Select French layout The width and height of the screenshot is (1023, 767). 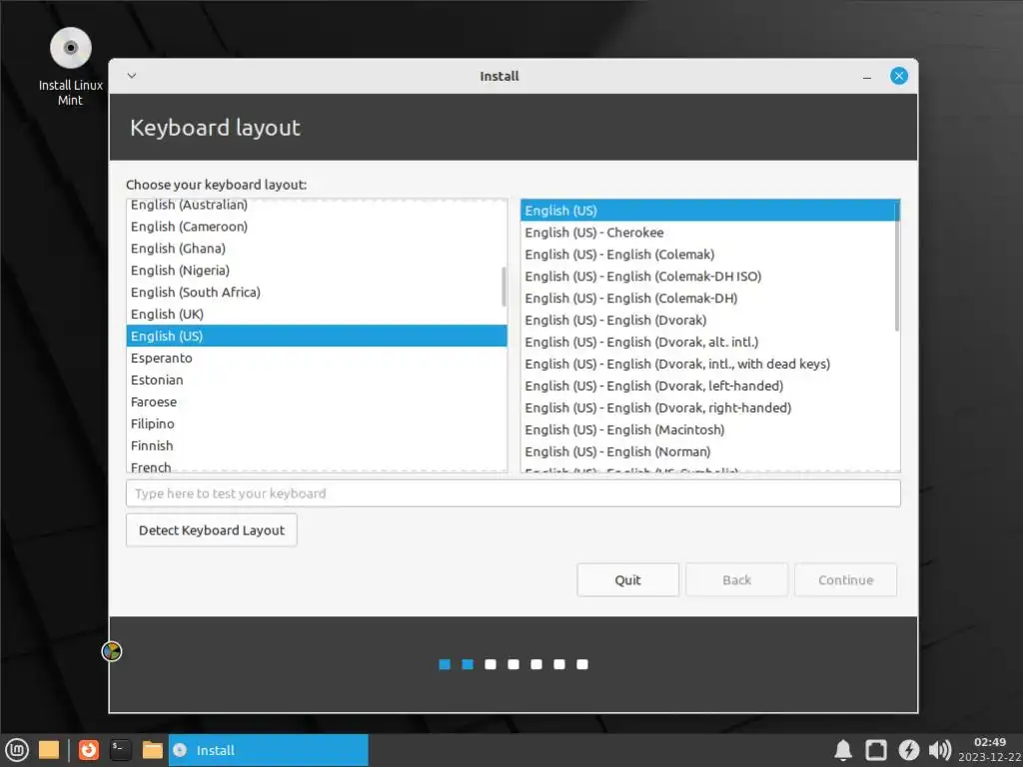click(x=317, y=465)
